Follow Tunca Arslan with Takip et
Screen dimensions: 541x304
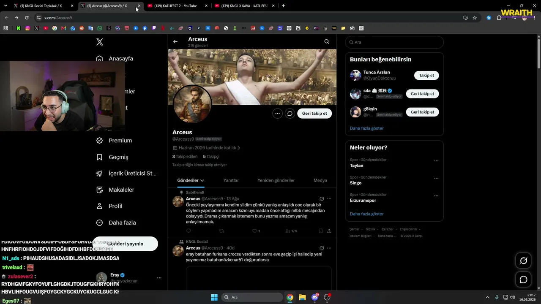tap(426, 76)
